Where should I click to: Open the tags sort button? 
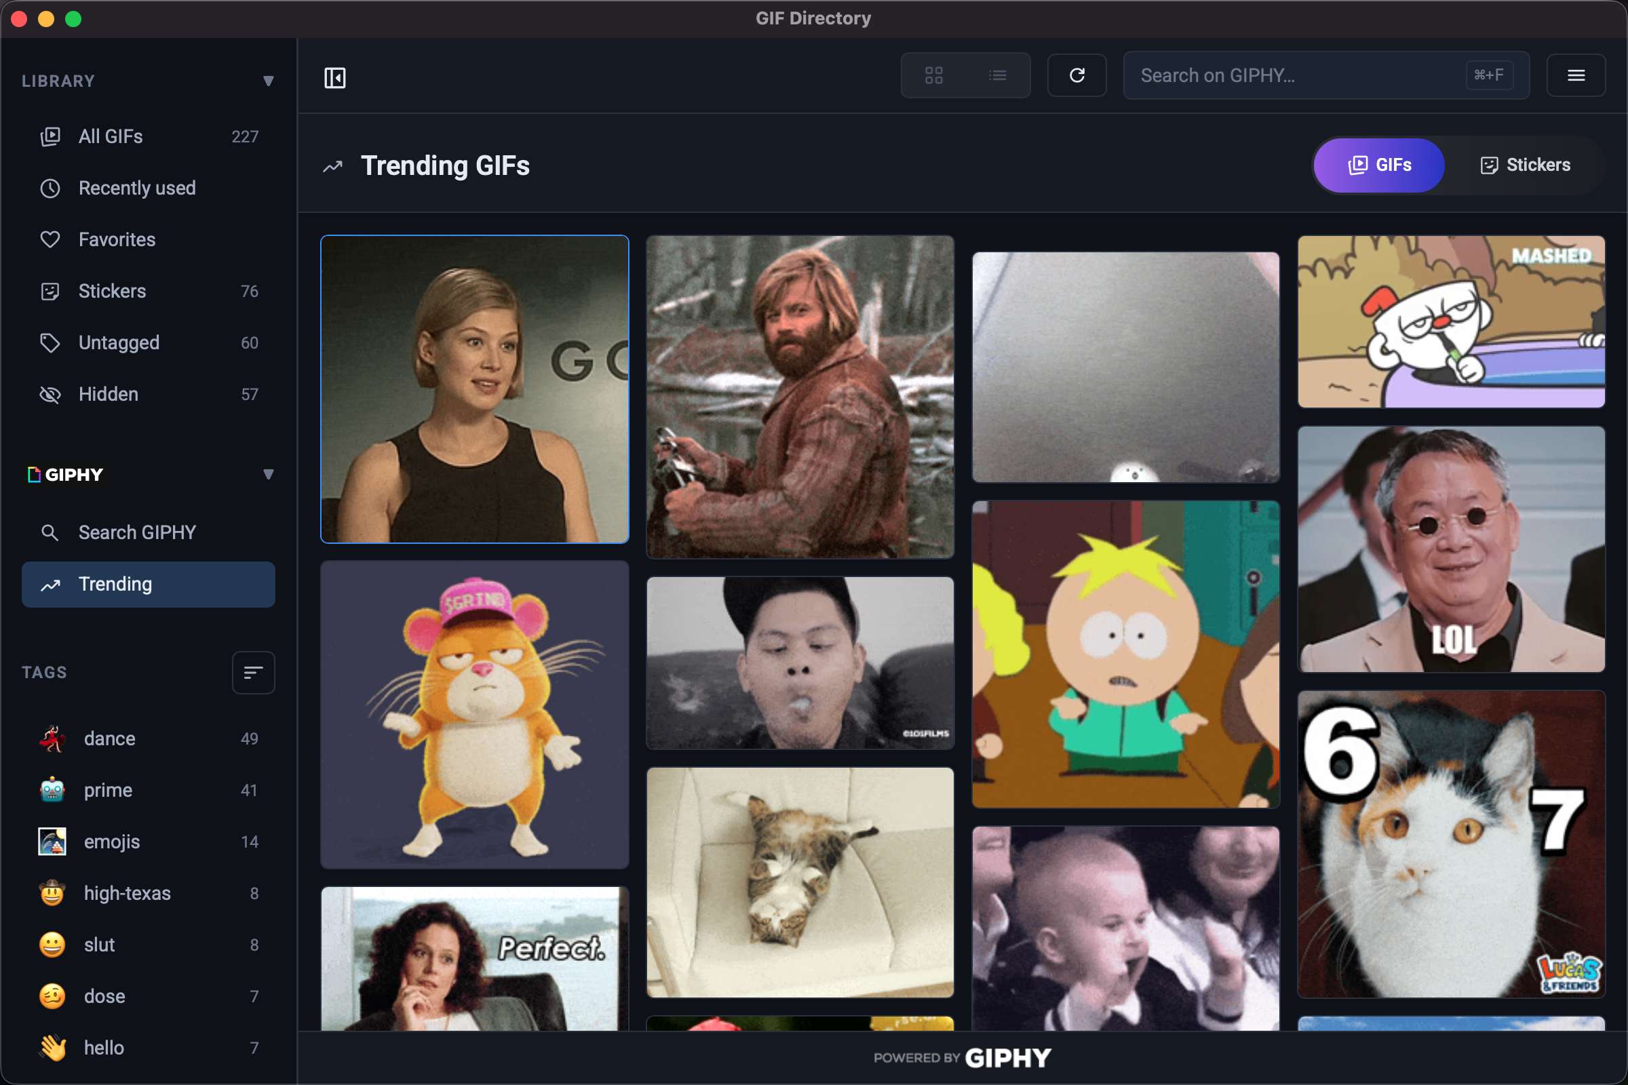click(253, 673)
